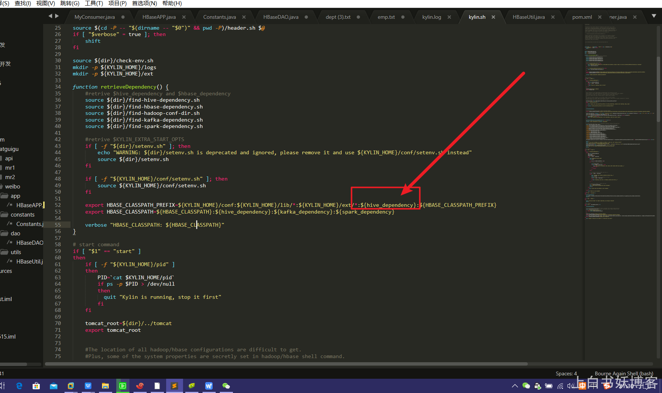The width and height of the screenshot is (662, 393).
Task: Switch to the pom.xml tab
Action: tap(582, 17)
